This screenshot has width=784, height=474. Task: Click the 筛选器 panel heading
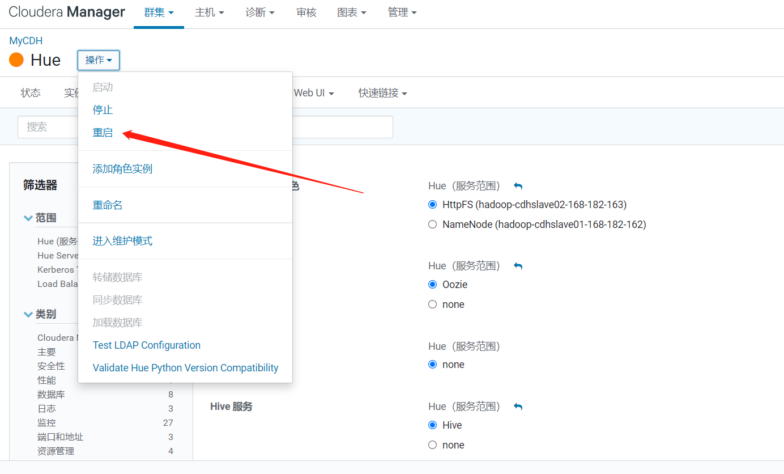click(40, 185)
